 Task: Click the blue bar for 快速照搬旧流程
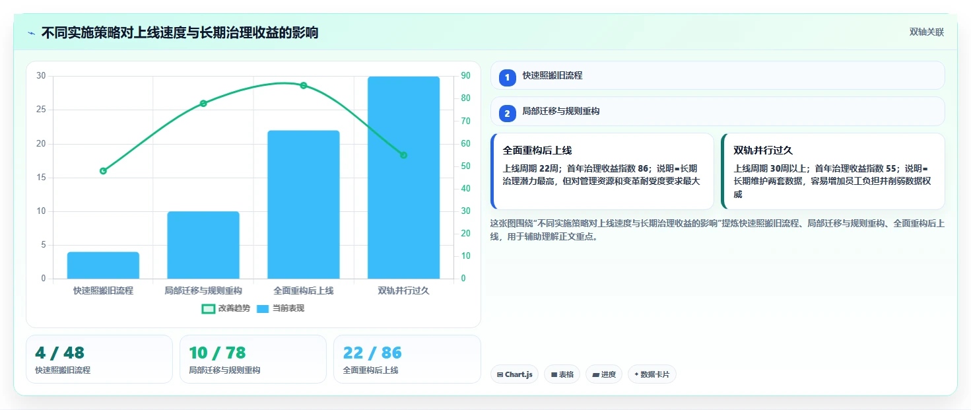[103, 265]
